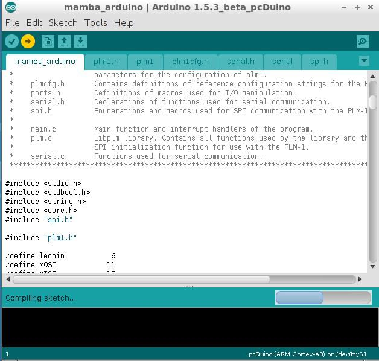Viewport: 379px width, 361px height.
Task: Open the Serial Monitor magnifier icon
Action: (363, 41)
